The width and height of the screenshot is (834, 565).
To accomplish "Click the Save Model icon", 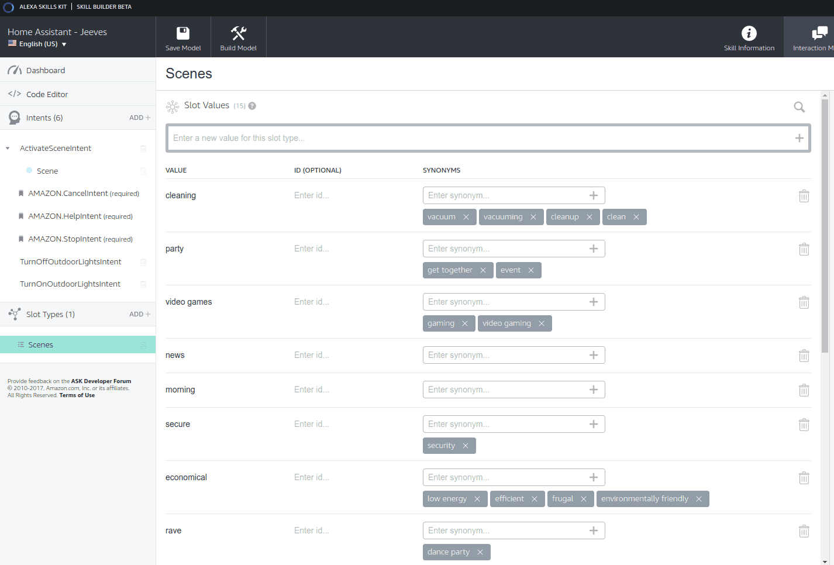I will tap(183, 33).
